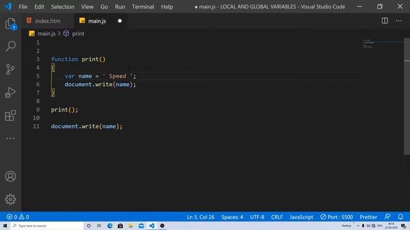Change line endings via CRLF

coord(277,217)
